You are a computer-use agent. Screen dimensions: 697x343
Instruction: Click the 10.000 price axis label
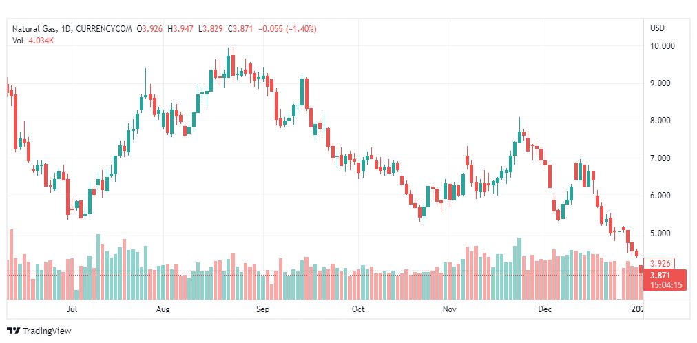point(662,46)
